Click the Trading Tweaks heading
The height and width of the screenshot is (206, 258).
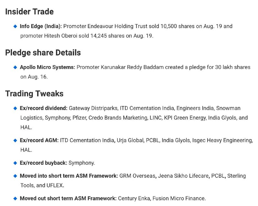point(34,93)
